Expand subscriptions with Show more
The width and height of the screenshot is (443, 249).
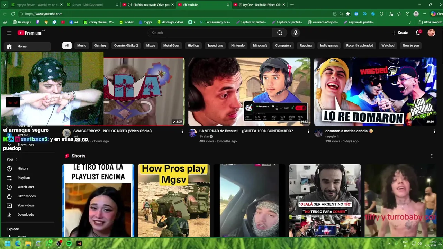(x=26, y=144)
